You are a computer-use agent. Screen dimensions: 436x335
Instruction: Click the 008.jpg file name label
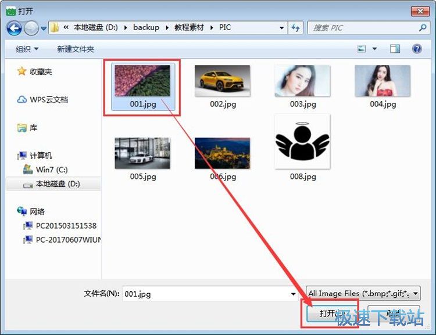pyautogui.click(x=303, y=176)
